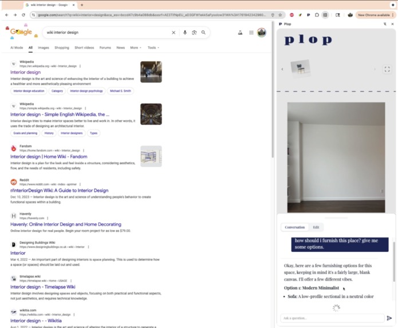Send the question in Plop chat
Viewport: 398px width, 328px height.
tap(389, 318)
